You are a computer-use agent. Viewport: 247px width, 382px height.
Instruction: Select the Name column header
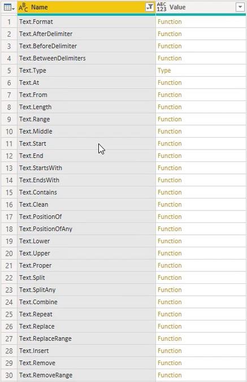pyautogui.click(x=86, y=7)
